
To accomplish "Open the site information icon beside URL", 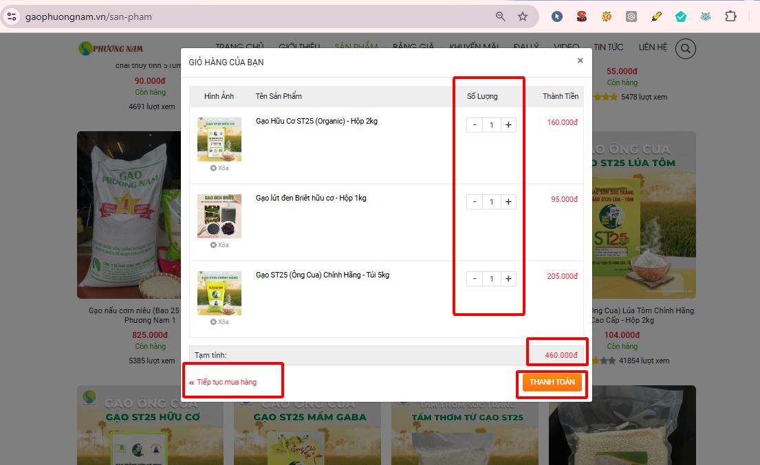I will 12,16.
